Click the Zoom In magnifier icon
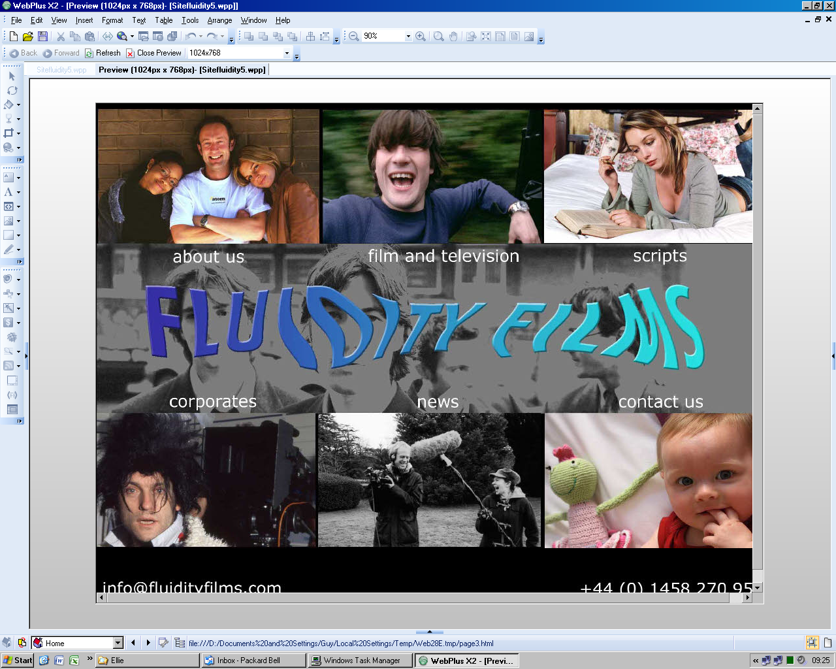836x669 pixels. point(421,37)
